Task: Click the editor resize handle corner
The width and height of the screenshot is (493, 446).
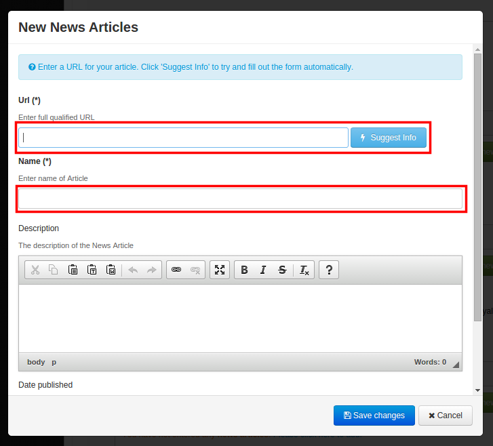Action: (456, 365)
